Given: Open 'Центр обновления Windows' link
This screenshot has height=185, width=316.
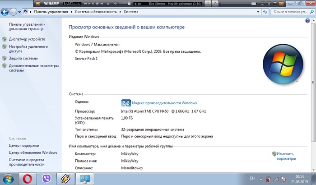Looking at the screenshot, I should [x=33, y=153].
